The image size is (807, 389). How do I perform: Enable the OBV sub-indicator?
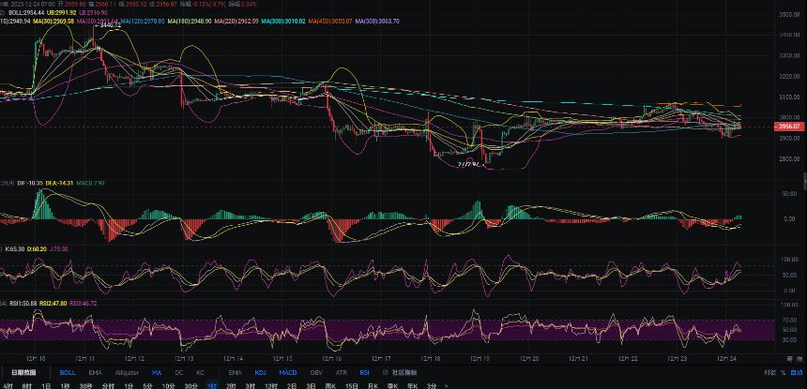pos(316,372)
